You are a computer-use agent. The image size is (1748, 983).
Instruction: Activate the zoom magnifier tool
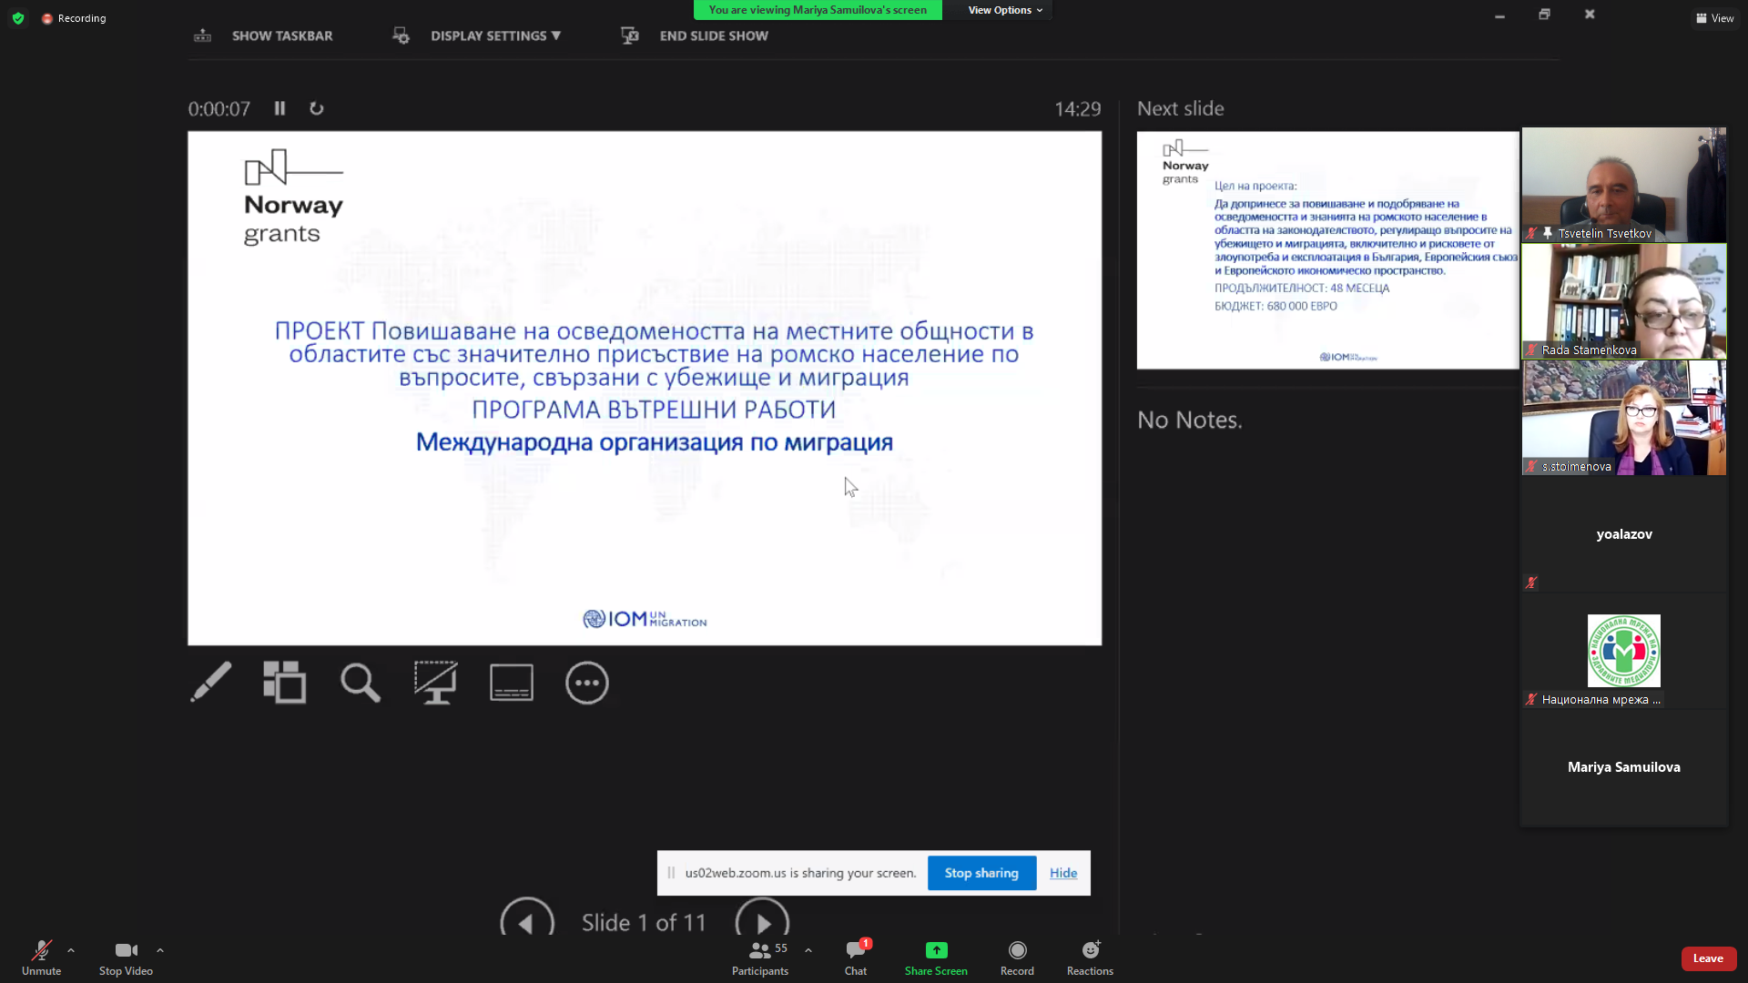pos(361,683)
